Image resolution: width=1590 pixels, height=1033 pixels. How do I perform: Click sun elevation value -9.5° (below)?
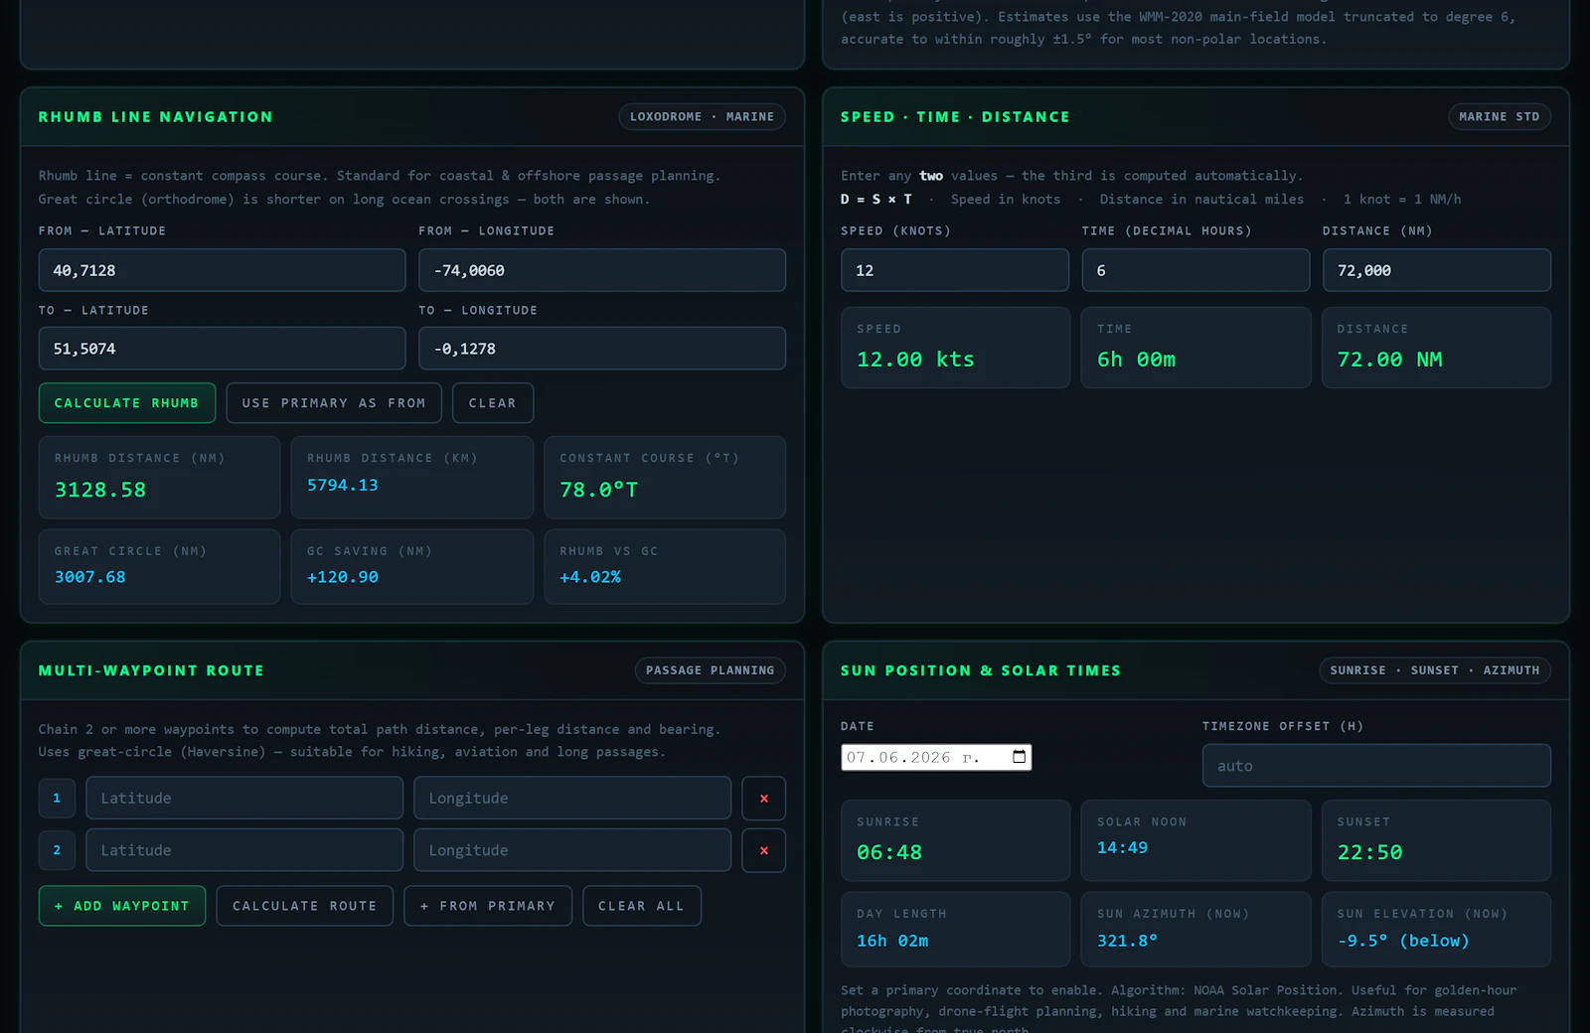[x=1403, y=941]
